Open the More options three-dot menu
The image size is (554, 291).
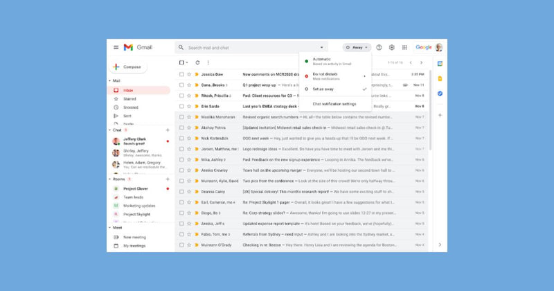(208, 62)
